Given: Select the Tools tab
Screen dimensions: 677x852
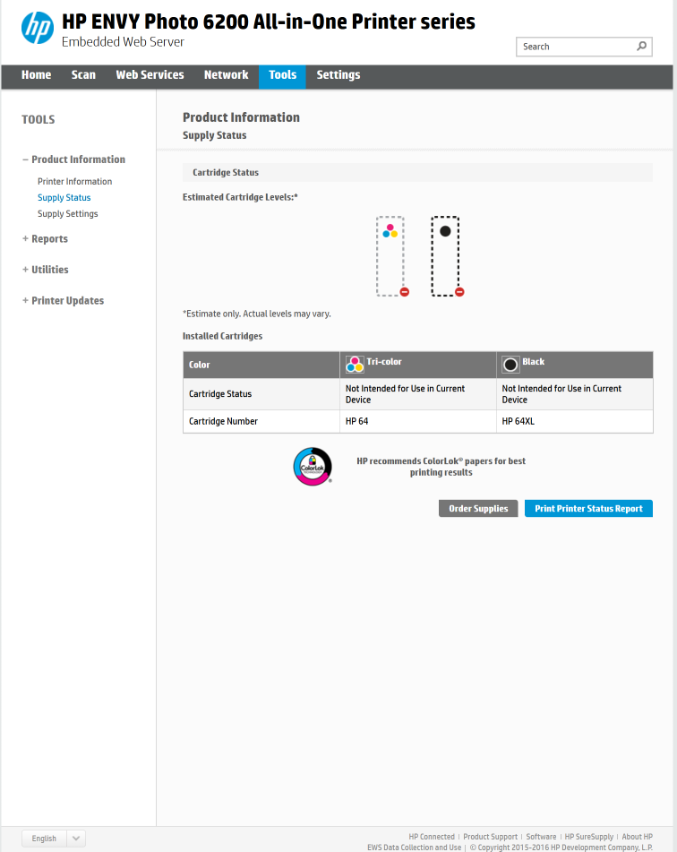Looking at the screenshot, I should (283, 75).
